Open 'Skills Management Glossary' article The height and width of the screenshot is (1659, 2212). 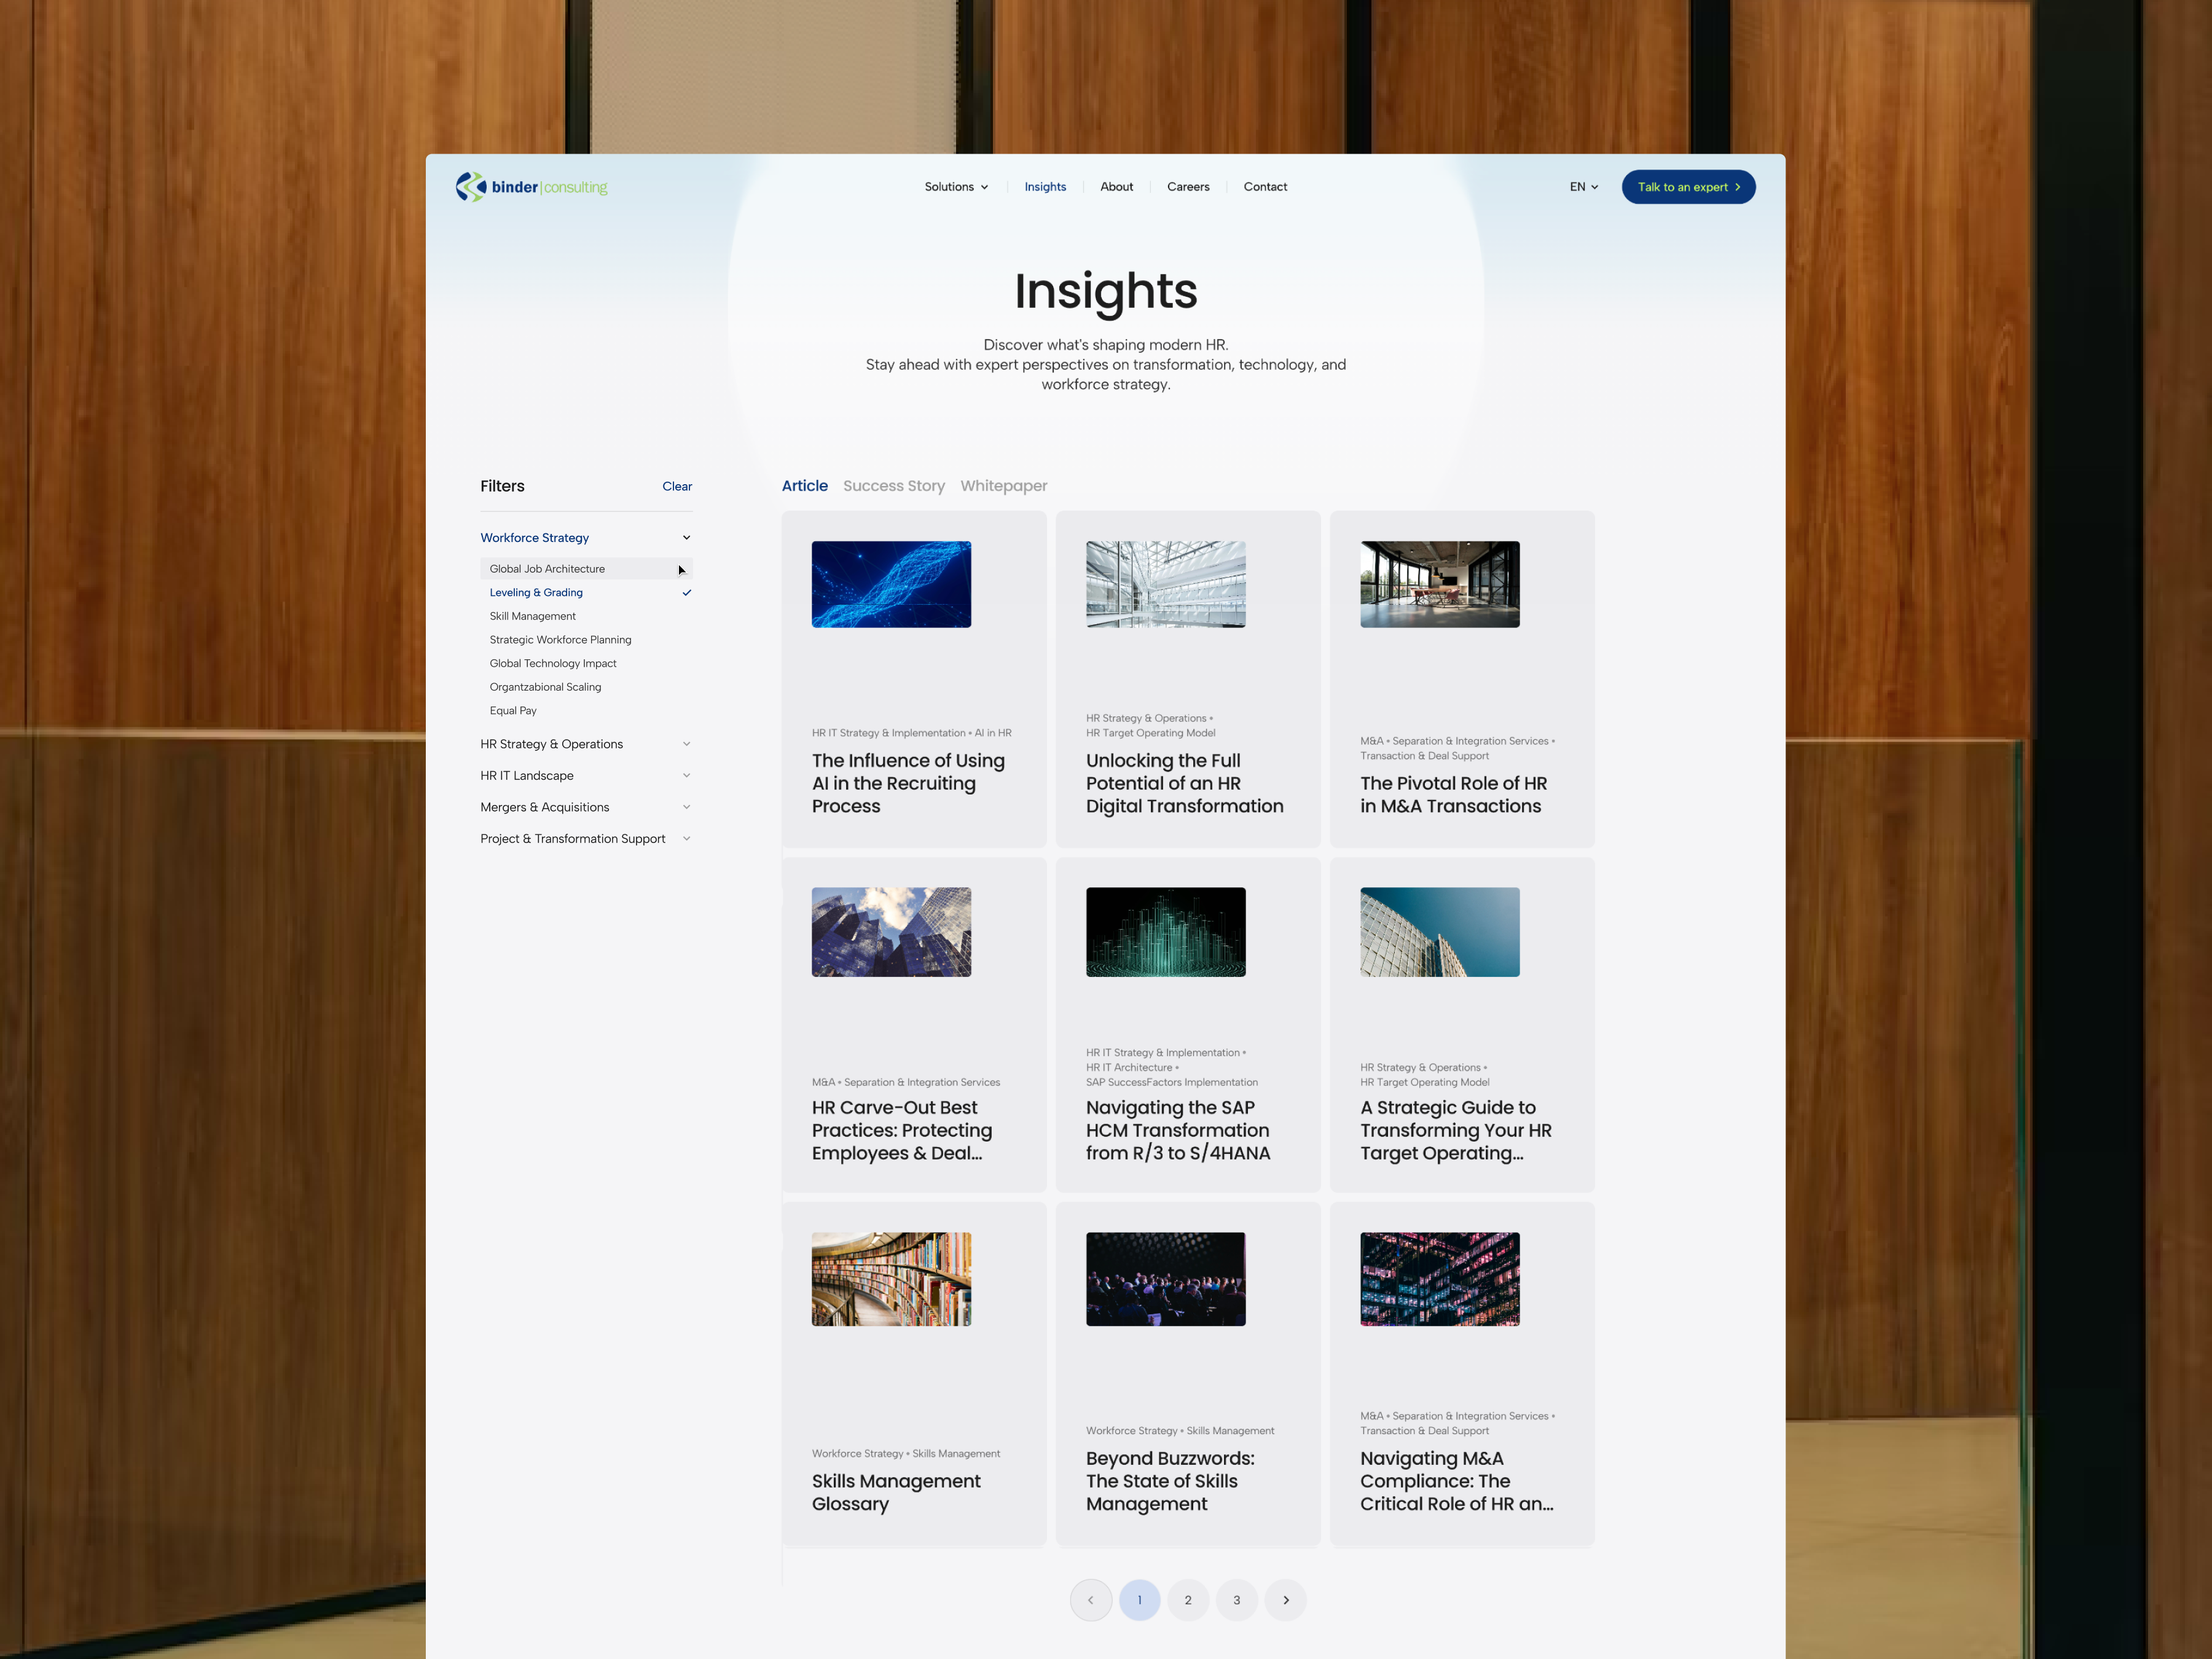coord(896,1493)
